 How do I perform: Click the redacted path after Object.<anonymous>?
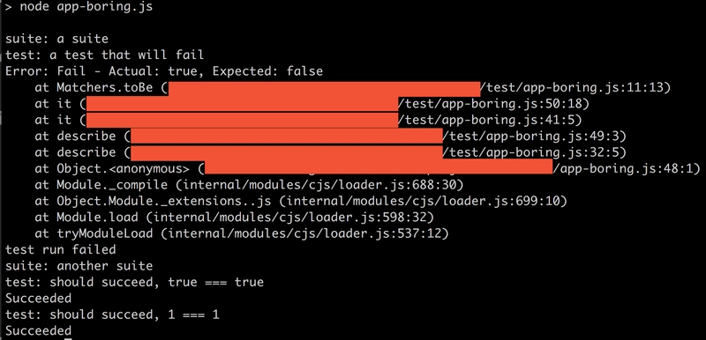coord(379,167)
